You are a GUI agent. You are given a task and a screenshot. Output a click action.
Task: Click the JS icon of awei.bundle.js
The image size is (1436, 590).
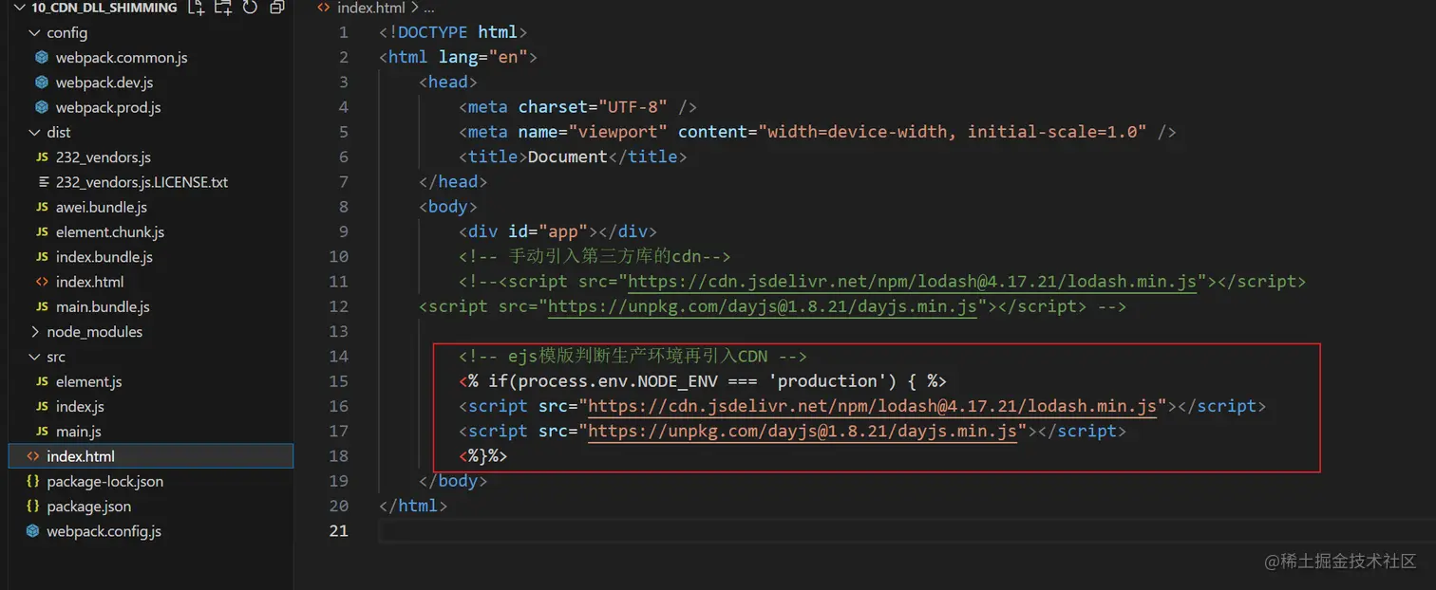[x=42, y=207]
